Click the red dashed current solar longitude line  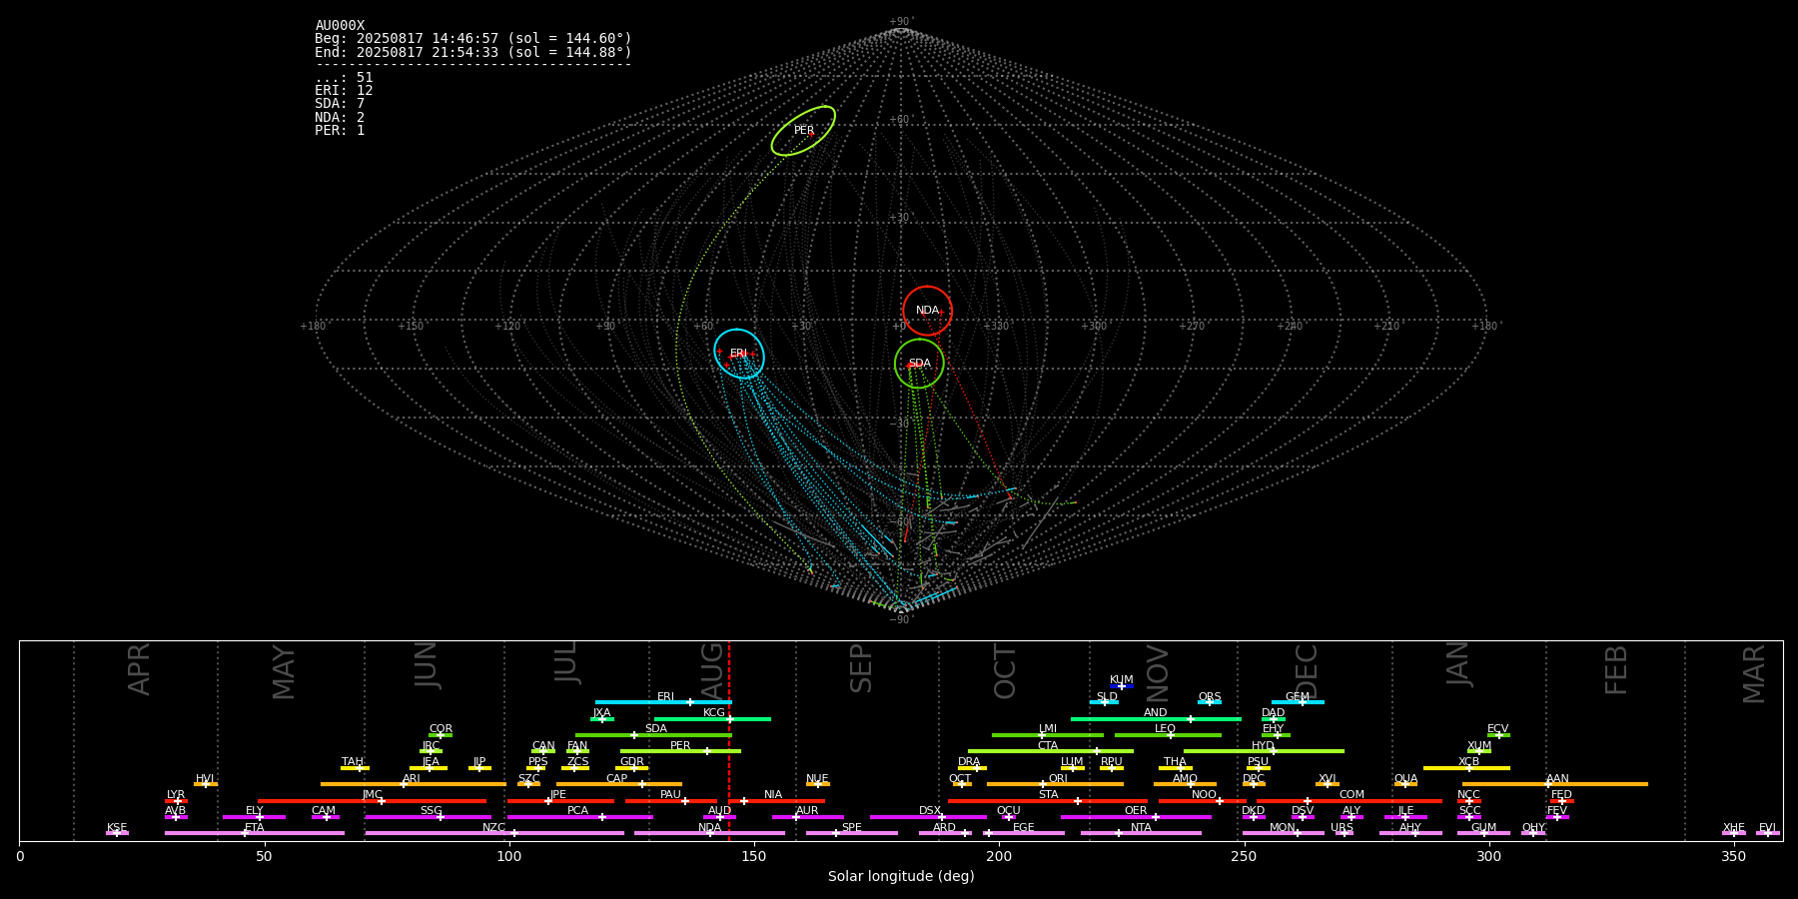pyautogui.click(x=729, y=740)
